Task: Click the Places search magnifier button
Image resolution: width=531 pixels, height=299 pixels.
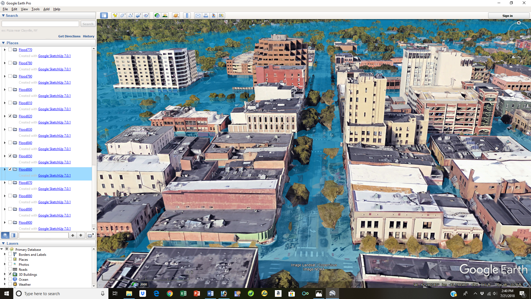Action: tap(5, 235)
